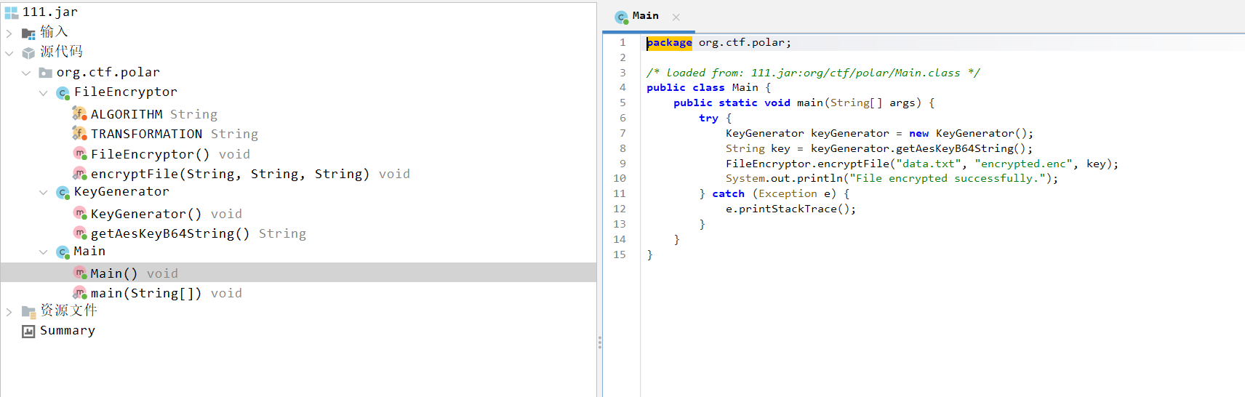1245x397 pixels.
Task: Open the KeyGenerator class
Action: (121, 191)
